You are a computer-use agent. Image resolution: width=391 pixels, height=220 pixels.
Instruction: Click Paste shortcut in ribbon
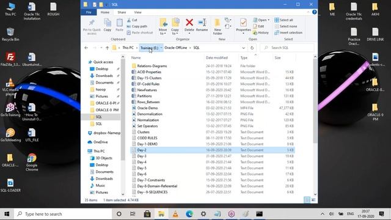tap(140, 32)
